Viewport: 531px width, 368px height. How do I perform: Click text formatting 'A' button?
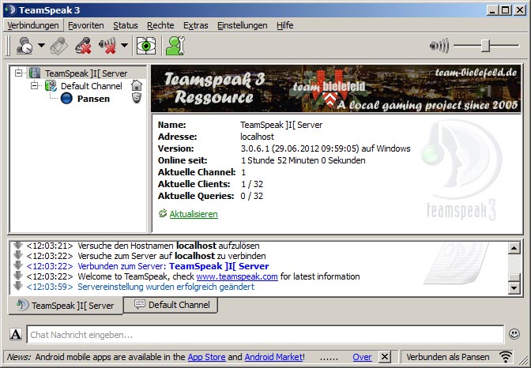coord(16,334)
